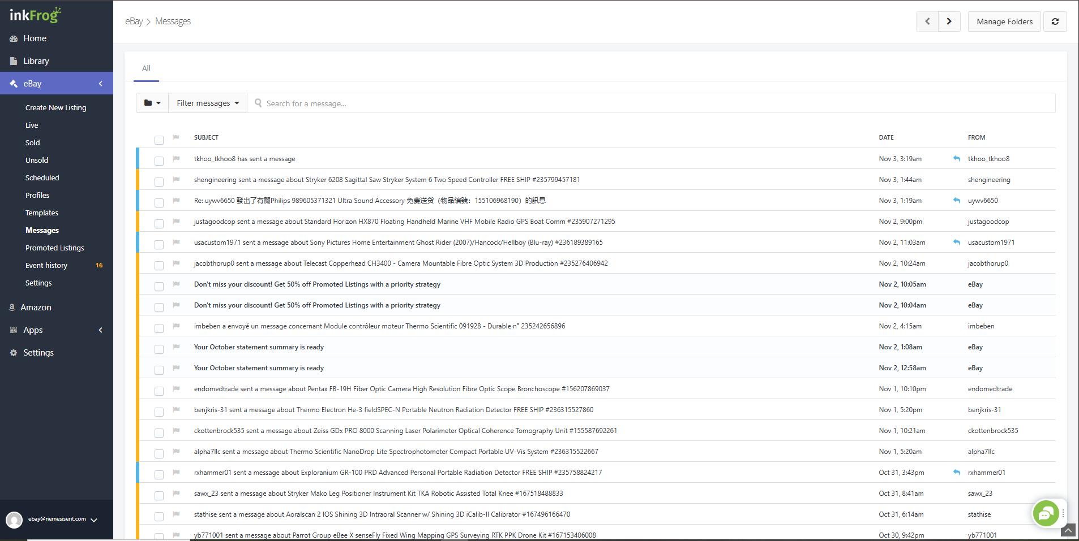Open Create New Listing
The height and width of the screenshot is (541, 1079).
[56, 108]
